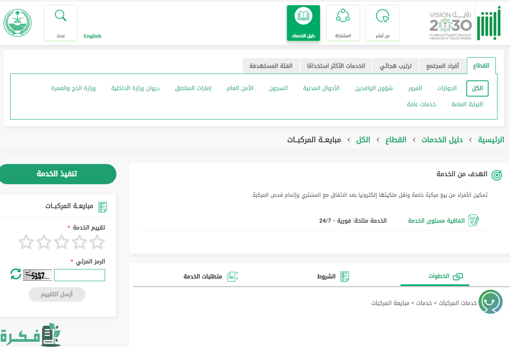The width and height of the screenshot is (510, 347).
Task: Open the search (ابحث) icon button
Action: click(61, 16)
